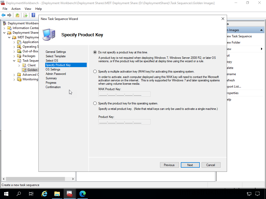Click the Export List toolbar icon

[25, 15]
